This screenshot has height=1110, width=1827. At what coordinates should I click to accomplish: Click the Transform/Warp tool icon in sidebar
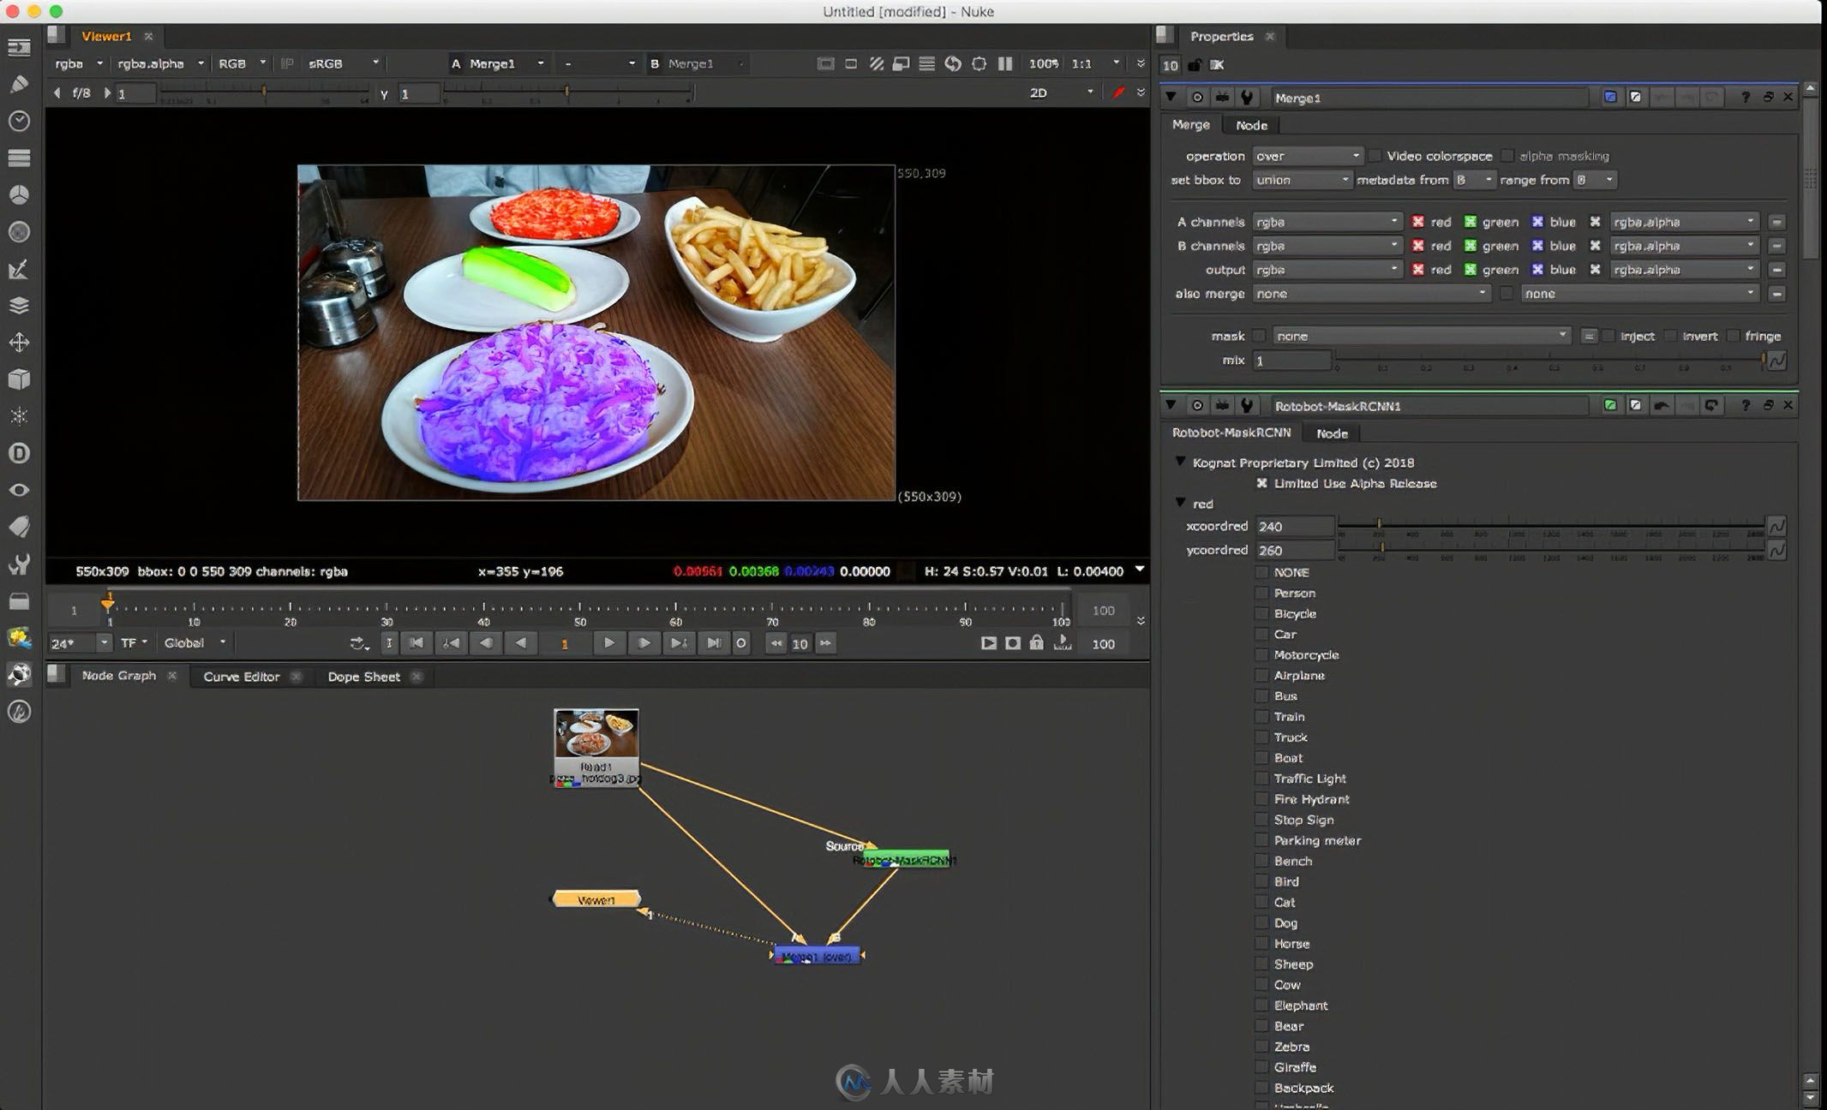click(18, 342)
